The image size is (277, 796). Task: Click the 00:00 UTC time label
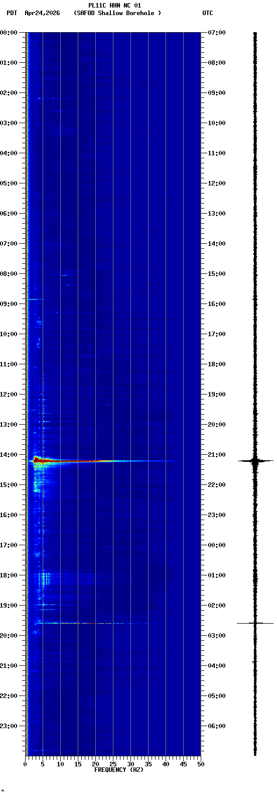(217, 545)
